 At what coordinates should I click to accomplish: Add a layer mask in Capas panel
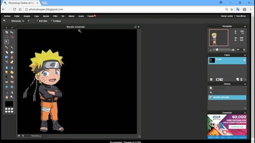[218, 79]
